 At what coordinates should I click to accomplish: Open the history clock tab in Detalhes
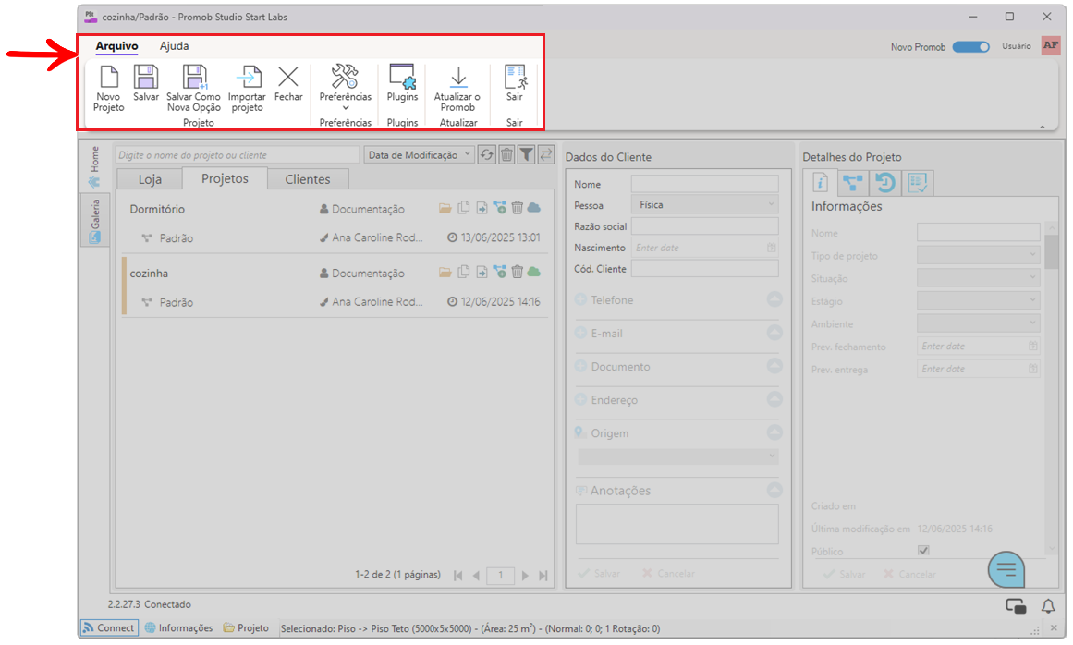click(884, 183)
